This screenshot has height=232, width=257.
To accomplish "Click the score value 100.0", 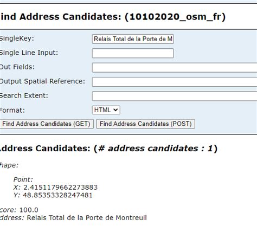I will pyautogui.click(x=29, y=210).
